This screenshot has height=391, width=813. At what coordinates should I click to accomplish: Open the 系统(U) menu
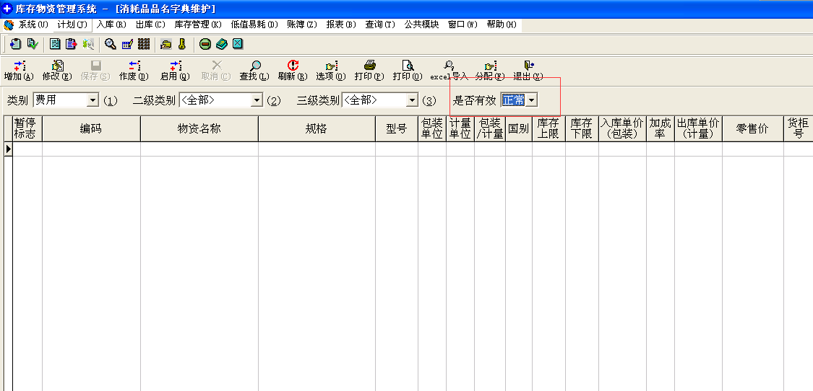[x=33, y=25]
